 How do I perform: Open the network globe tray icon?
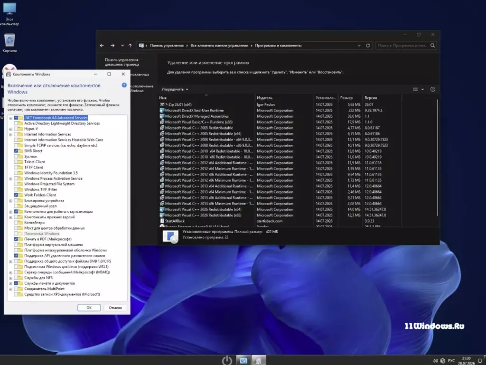[x=443, y=361]
